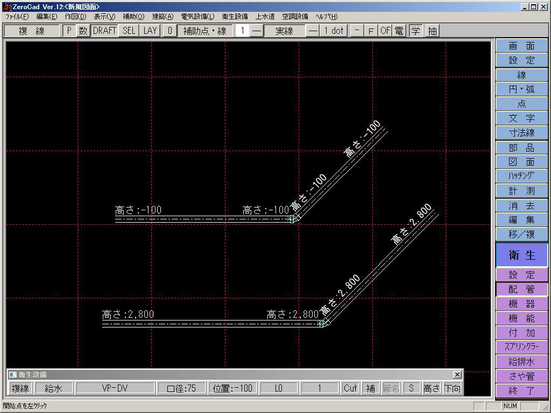Open the 衛生設備 menu
This screenshot has height=413, width=551.
click(x=235, y=17)
